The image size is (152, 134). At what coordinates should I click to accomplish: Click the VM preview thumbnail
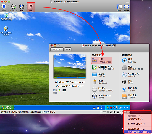click(70, 66)
